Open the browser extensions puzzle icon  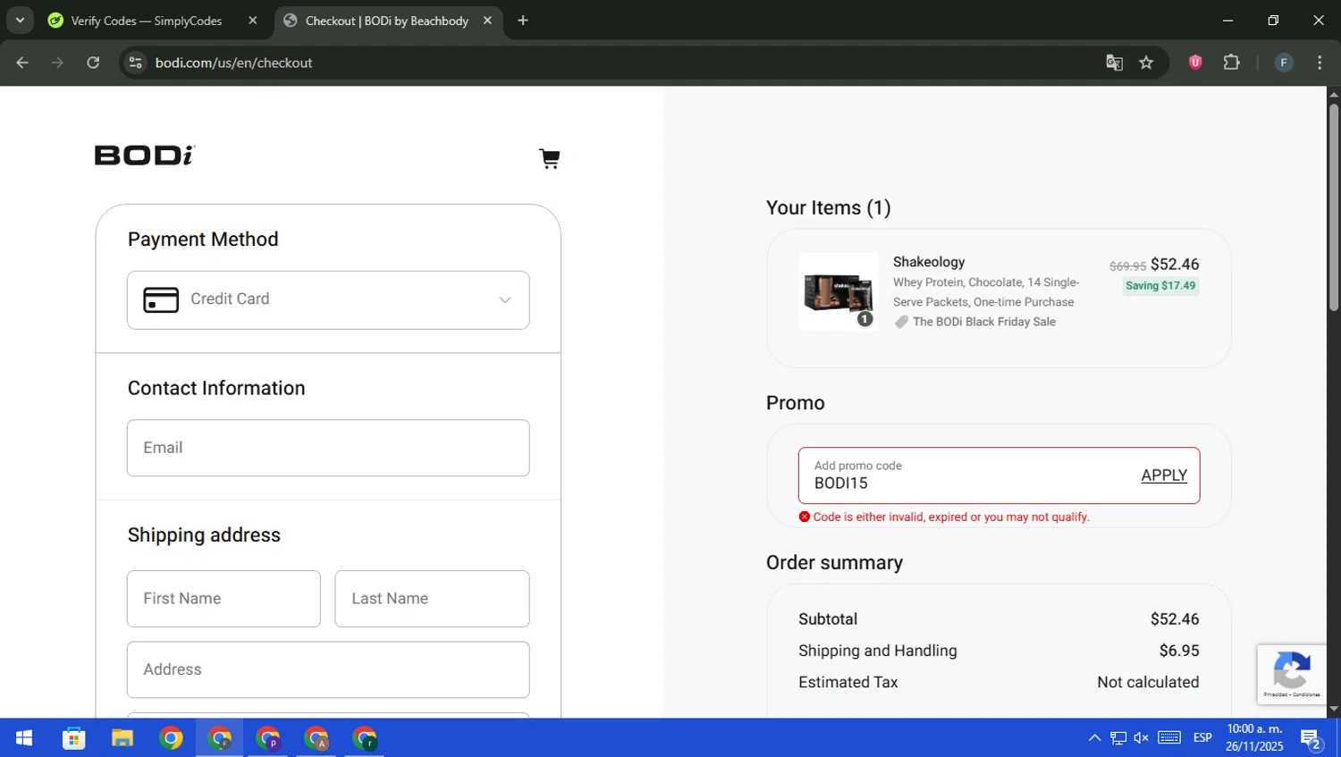click(1231, 63)
